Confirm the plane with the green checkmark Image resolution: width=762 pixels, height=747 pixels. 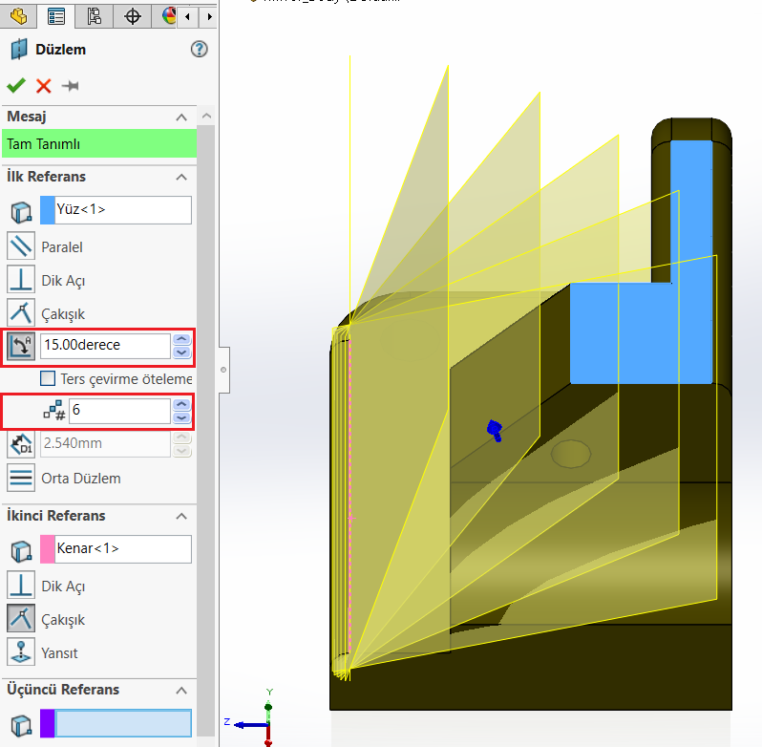pyautogui.click(x=16, y=86)
